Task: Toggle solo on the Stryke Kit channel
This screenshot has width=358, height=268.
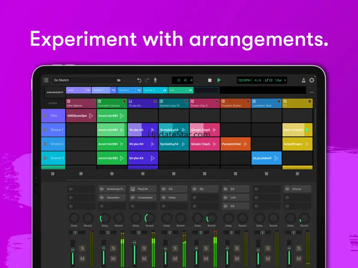Action: click(144, 248)
